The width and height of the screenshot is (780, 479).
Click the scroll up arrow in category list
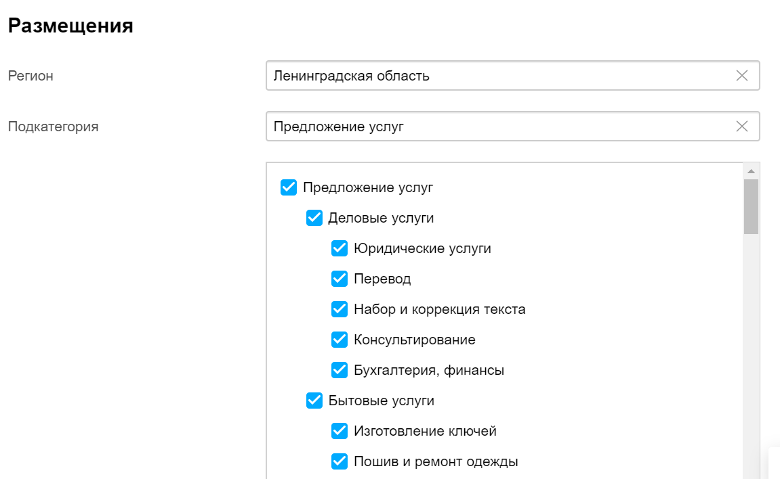(x=751, y=170)
